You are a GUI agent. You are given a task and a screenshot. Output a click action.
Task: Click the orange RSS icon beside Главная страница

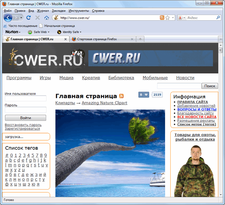point(121,96)
